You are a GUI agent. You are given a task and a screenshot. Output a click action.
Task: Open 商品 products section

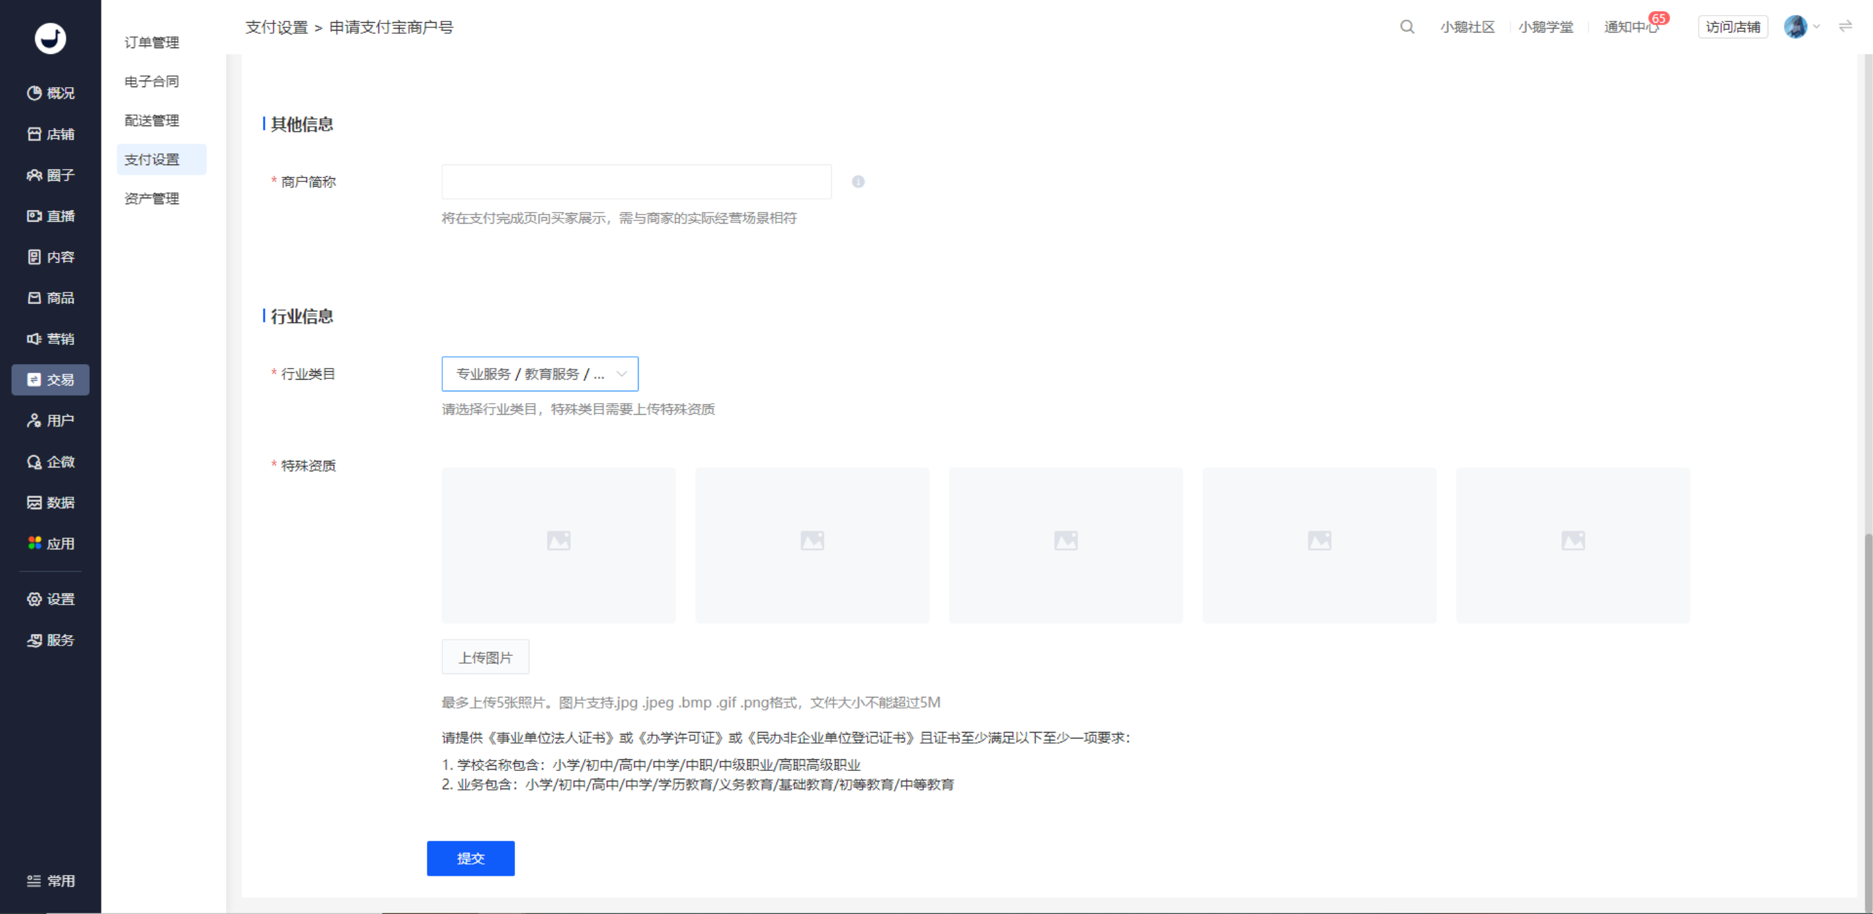pos(50,298)
